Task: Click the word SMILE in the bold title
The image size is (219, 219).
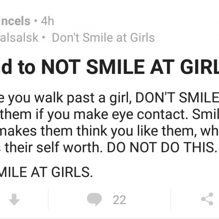Action: pos(116,67)
